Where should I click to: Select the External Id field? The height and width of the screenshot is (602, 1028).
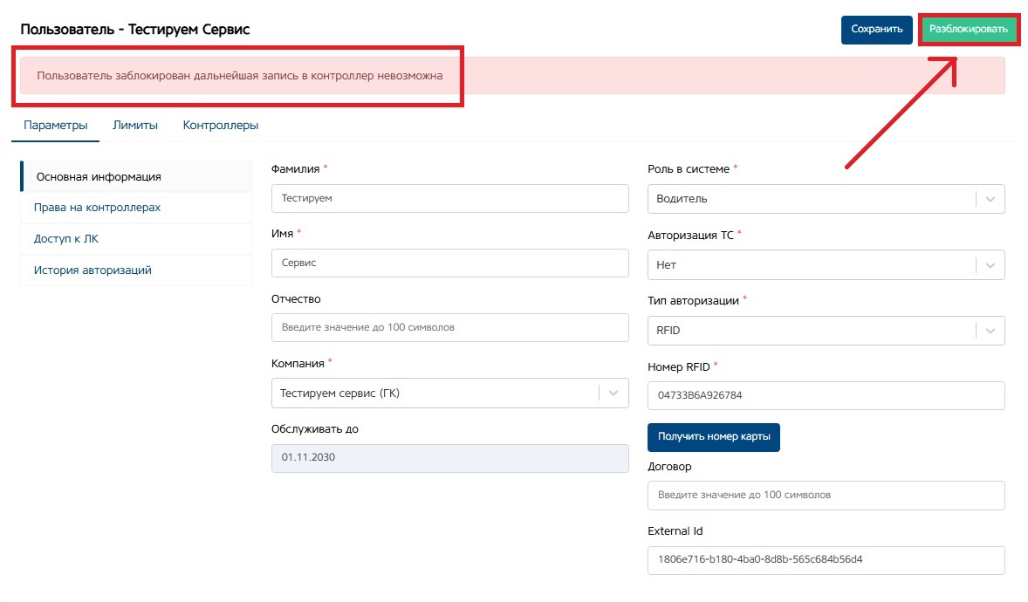point(826,559)
